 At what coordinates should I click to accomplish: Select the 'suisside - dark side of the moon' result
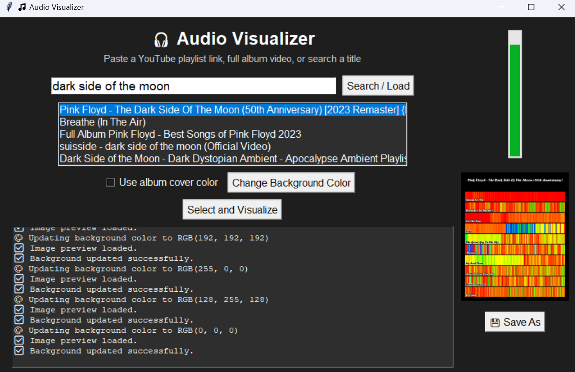tap(233, 147)
